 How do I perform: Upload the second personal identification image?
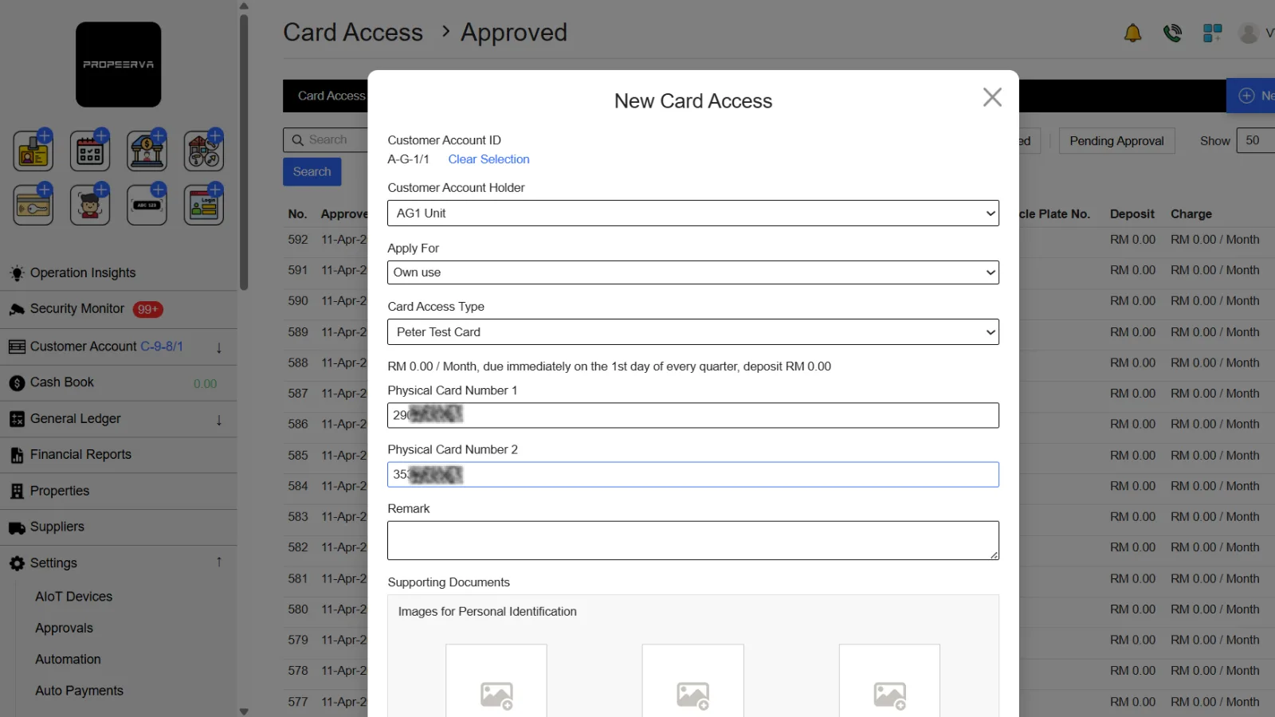692,681
